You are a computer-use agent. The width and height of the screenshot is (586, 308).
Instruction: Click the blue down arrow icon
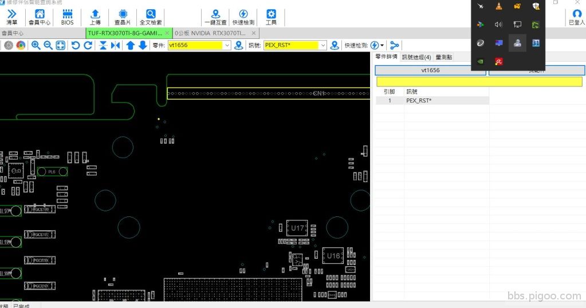pos(143,45)
